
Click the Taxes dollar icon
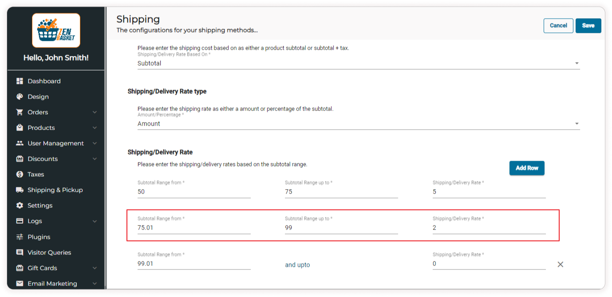pyautogui.click(x=20, y=174)
